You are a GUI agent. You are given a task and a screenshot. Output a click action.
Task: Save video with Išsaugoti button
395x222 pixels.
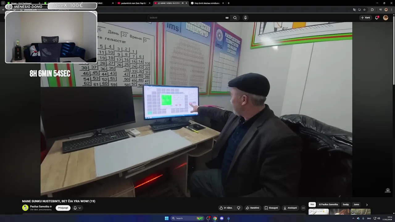point(271,208)
